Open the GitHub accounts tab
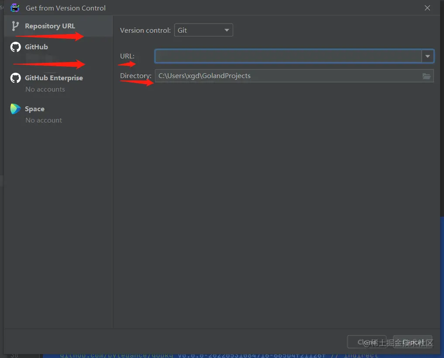The width and height of the screenshot is (444, 358). (x=59, y=51)
